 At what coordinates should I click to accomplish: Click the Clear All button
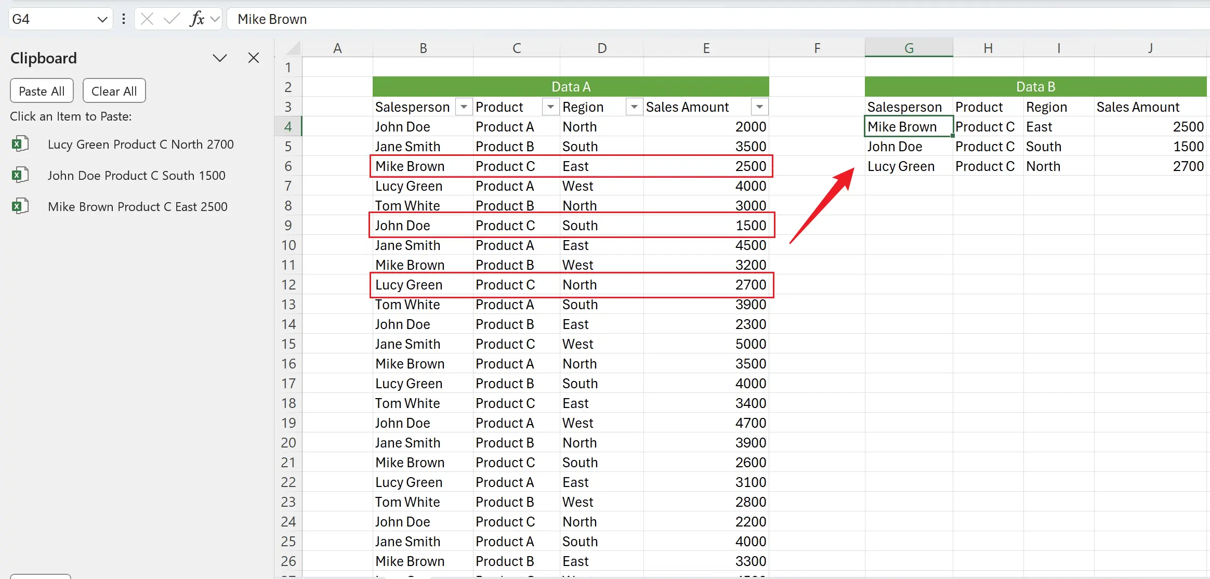(x=113, y=90)
